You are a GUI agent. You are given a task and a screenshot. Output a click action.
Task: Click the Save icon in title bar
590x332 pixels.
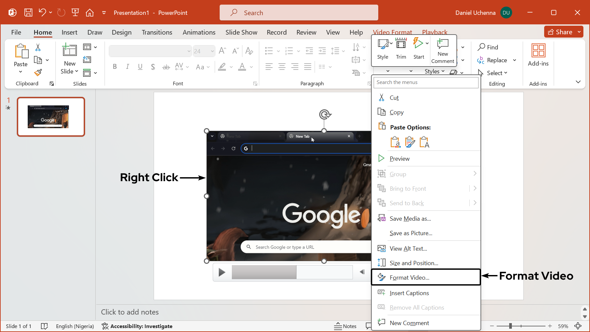coord(28,13)
